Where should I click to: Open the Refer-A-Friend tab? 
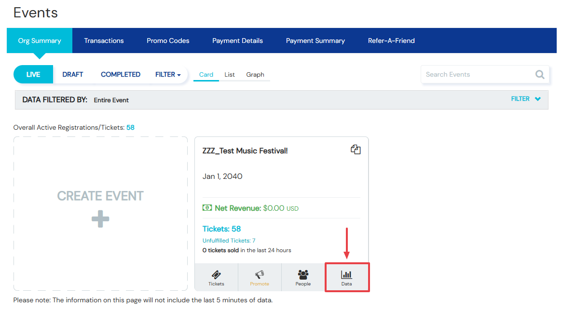click(x=391, y=41)
